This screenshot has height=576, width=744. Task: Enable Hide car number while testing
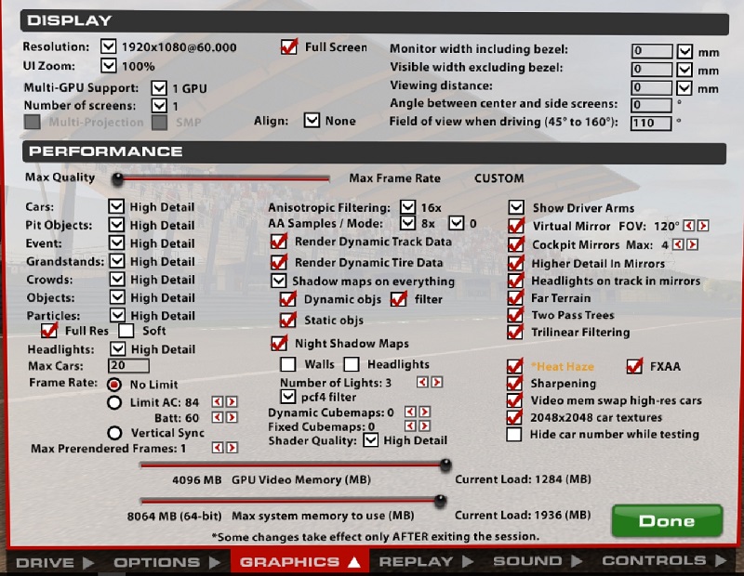point(514,434)
